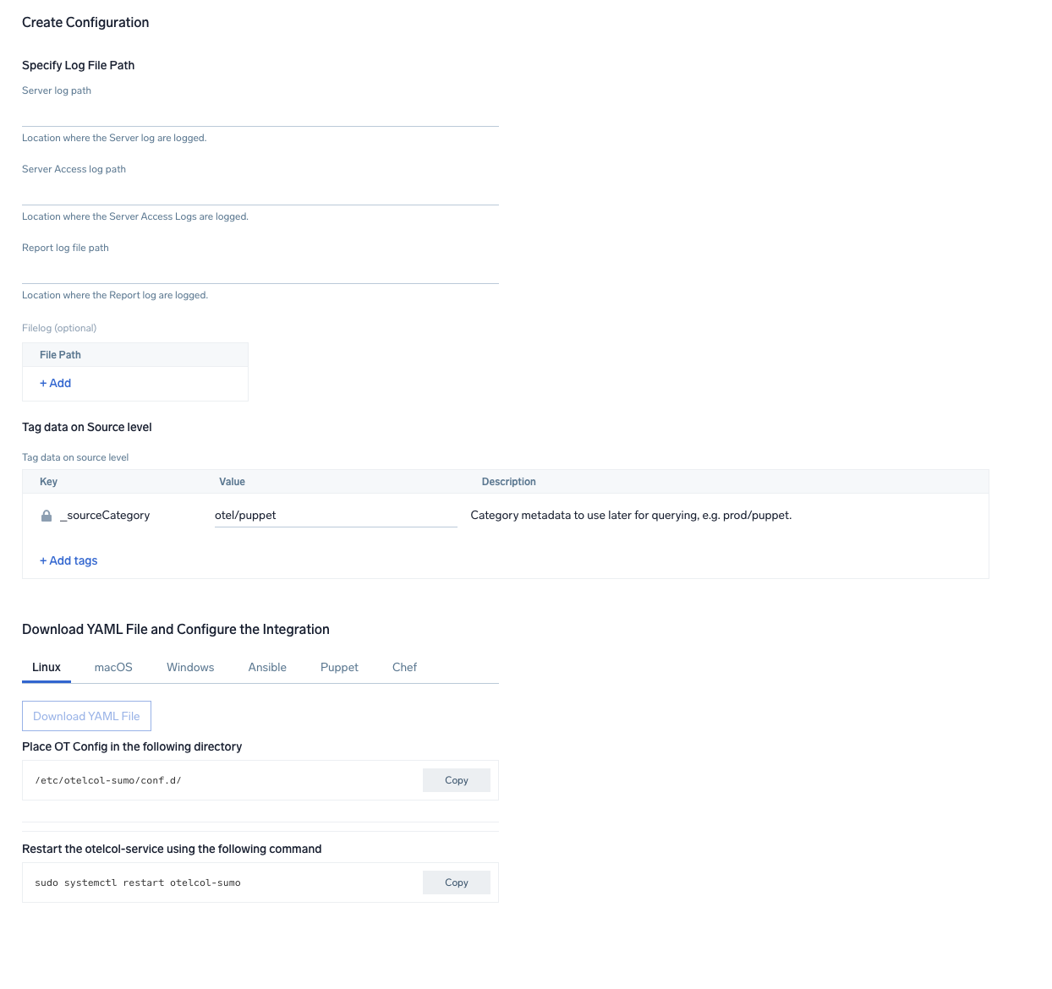
Task: Focus the Server Access log path field
Action: (260, 193)
